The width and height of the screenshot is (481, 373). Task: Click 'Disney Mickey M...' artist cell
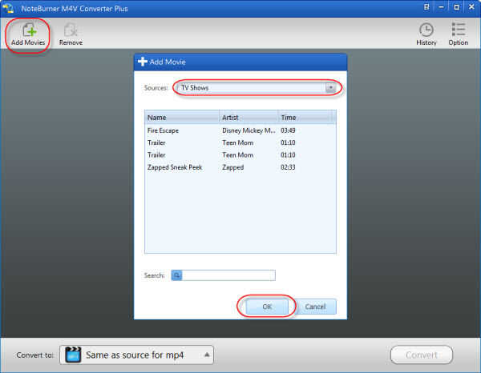tap(249, 130)
